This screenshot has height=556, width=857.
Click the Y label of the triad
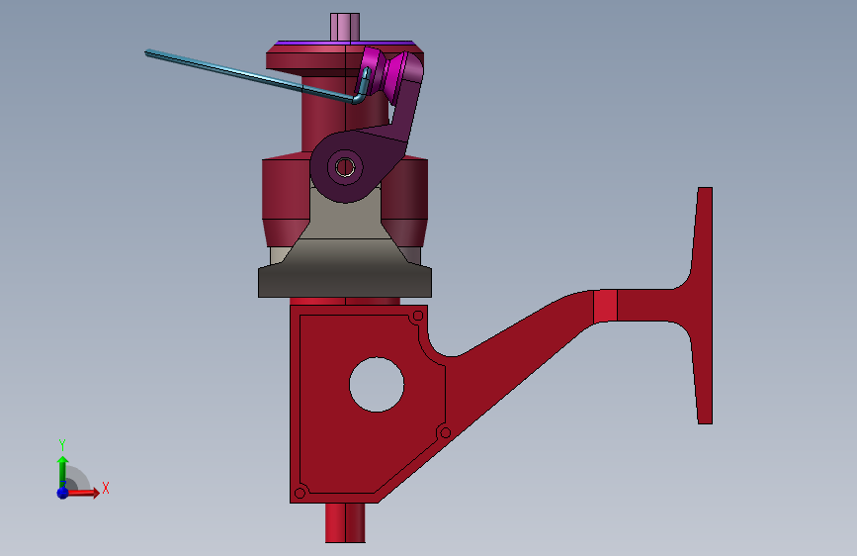click(62, 444)
